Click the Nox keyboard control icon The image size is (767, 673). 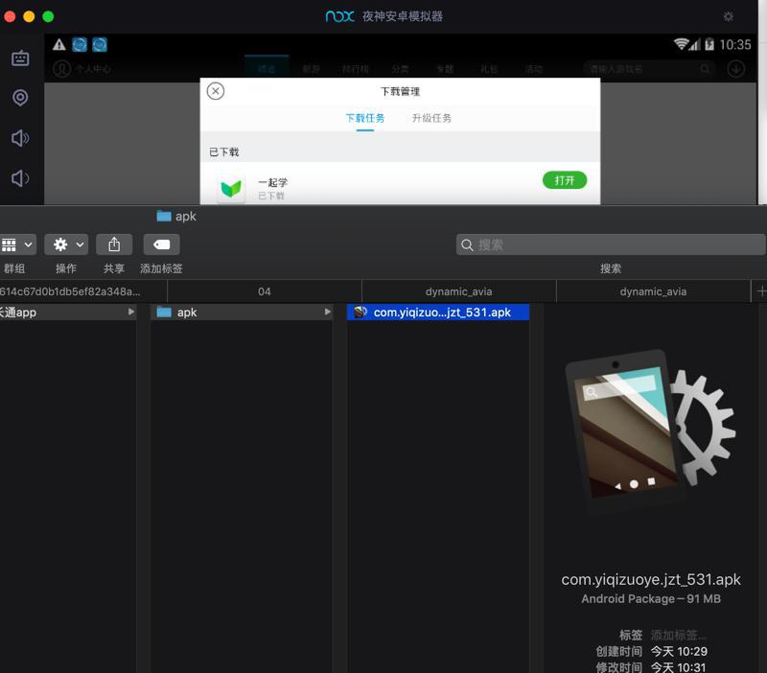click(20, 58)
